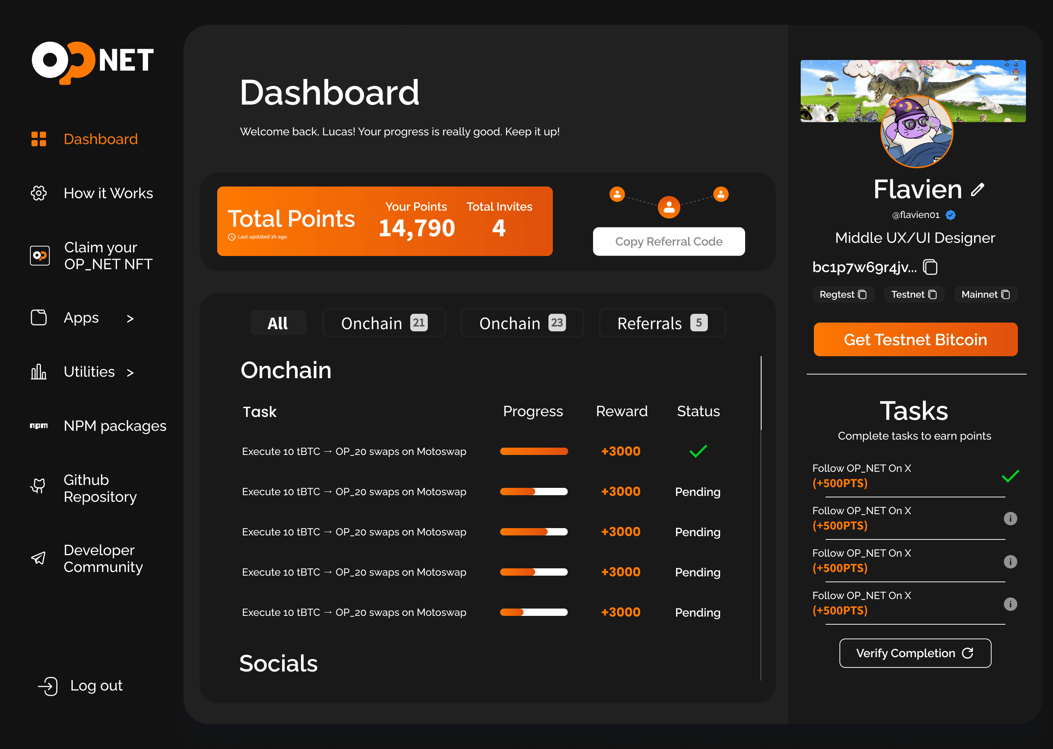Click the OP_NET NFT claim icon
Viewport: 1053px width, 749px height.
tap(39, 256)
